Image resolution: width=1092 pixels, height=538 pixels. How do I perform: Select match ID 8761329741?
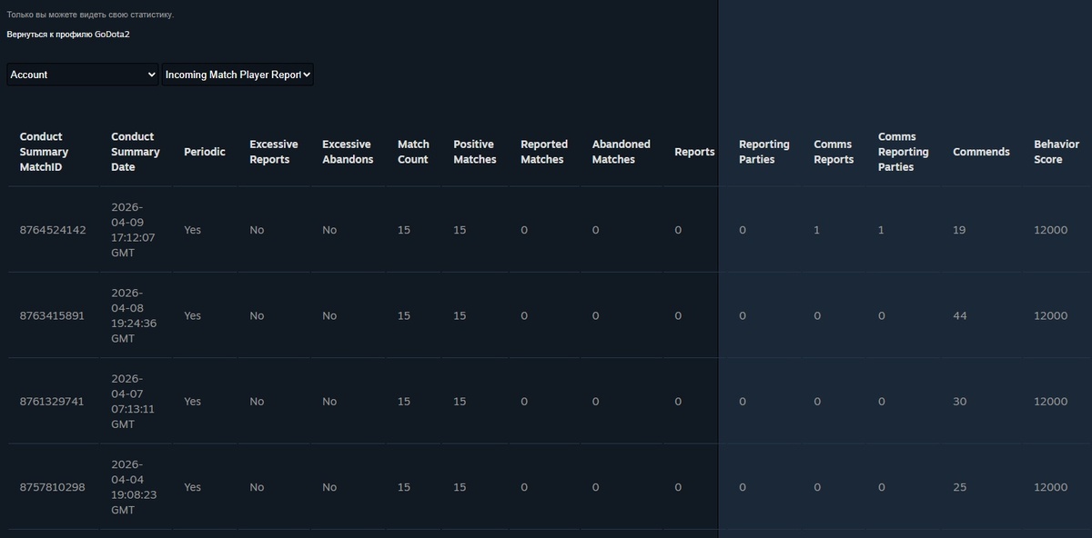pyautogui.click(x=51, y=402)
